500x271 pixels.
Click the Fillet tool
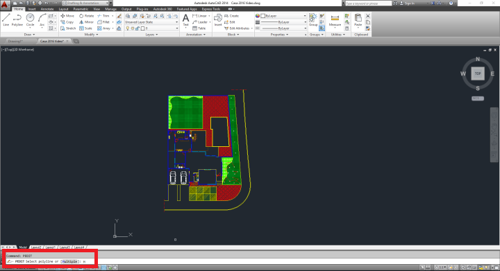click(103, 22)
